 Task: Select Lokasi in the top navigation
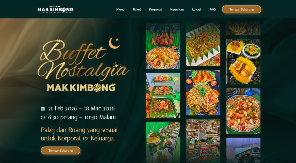197,10
